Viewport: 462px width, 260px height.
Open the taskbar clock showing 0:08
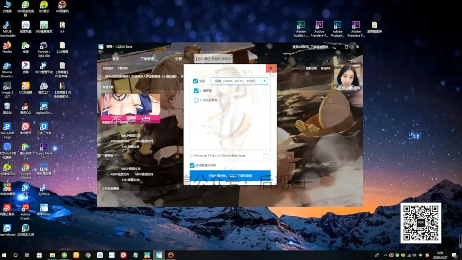pyautogui.click(x=440, y=255)
